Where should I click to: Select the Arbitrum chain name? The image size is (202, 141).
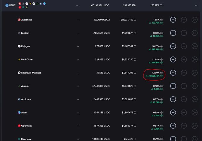pyautogui.click(x=26, y=99)
